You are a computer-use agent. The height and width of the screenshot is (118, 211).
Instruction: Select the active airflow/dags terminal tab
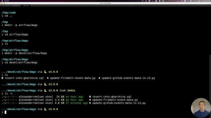point(26,6)
